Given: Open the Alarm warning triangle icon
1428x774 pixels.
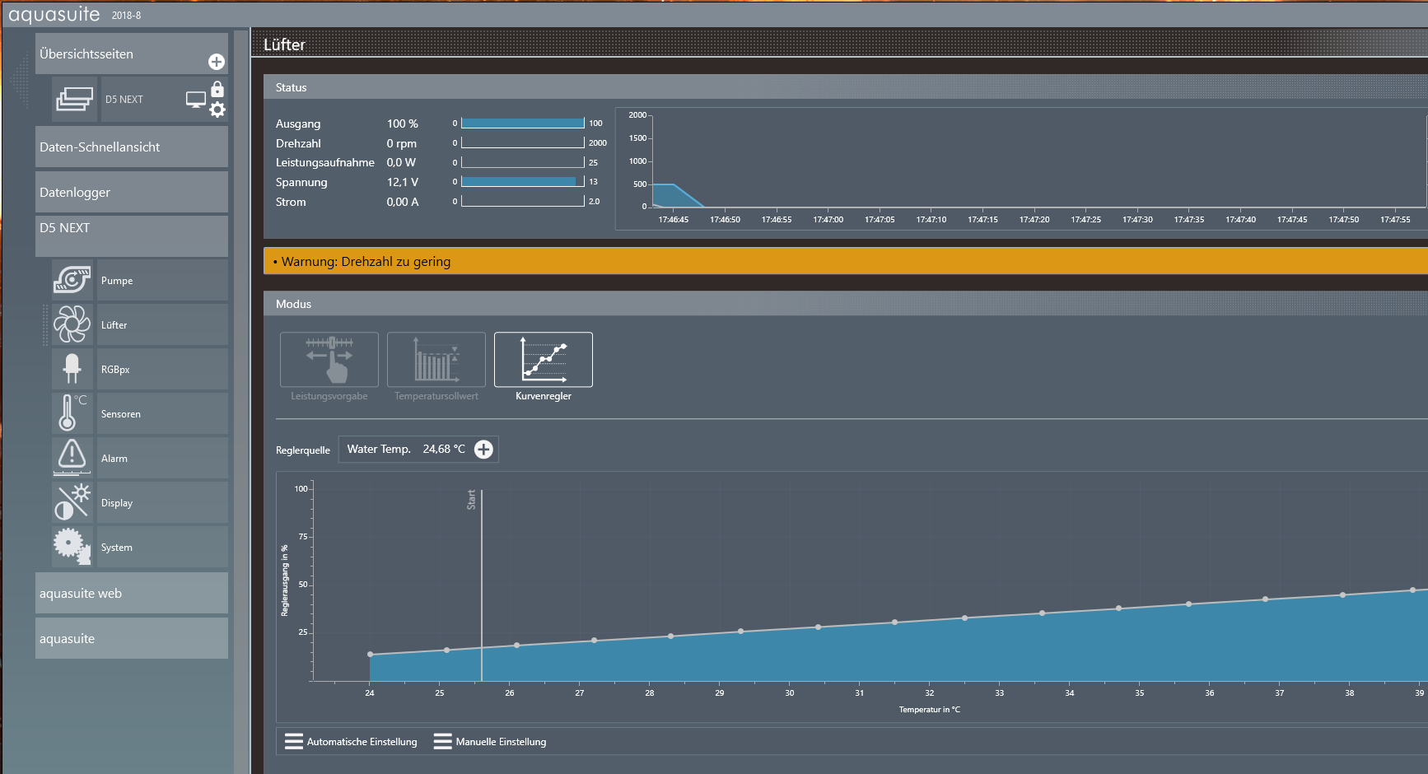Looking at the screenshot, I should (x=72, y=456).
